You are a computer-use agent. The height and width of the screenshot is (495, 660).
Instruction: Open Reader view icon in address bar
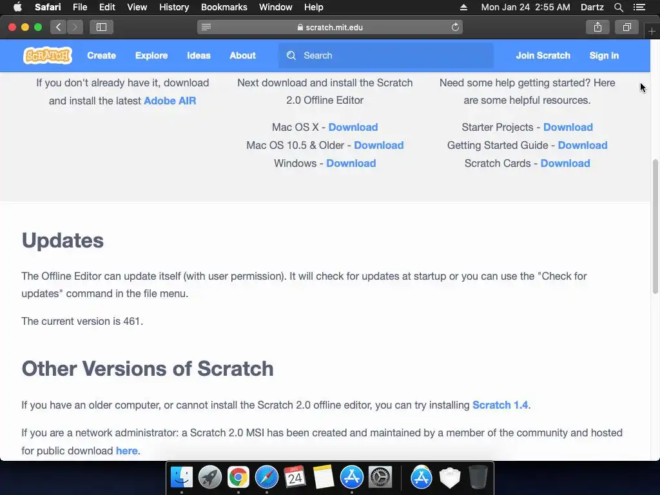[206, 27]
